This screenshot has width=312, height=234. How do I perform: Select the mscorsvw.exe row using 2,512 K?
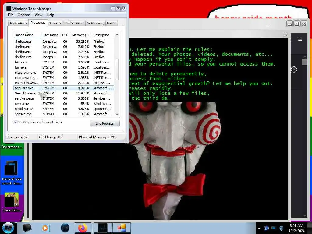[64, 73]
